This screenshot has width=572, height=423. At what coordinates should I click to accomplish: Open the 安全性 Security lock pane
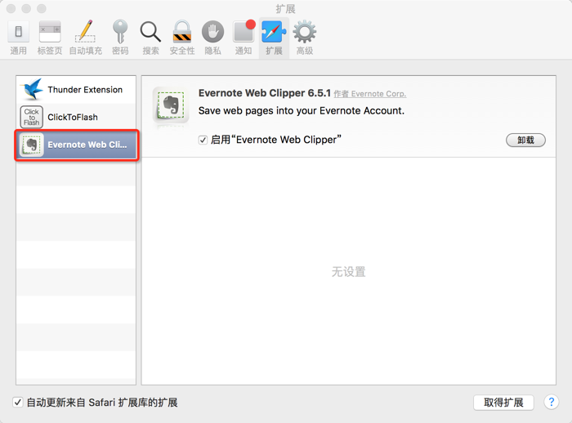[x=182, y=38]
